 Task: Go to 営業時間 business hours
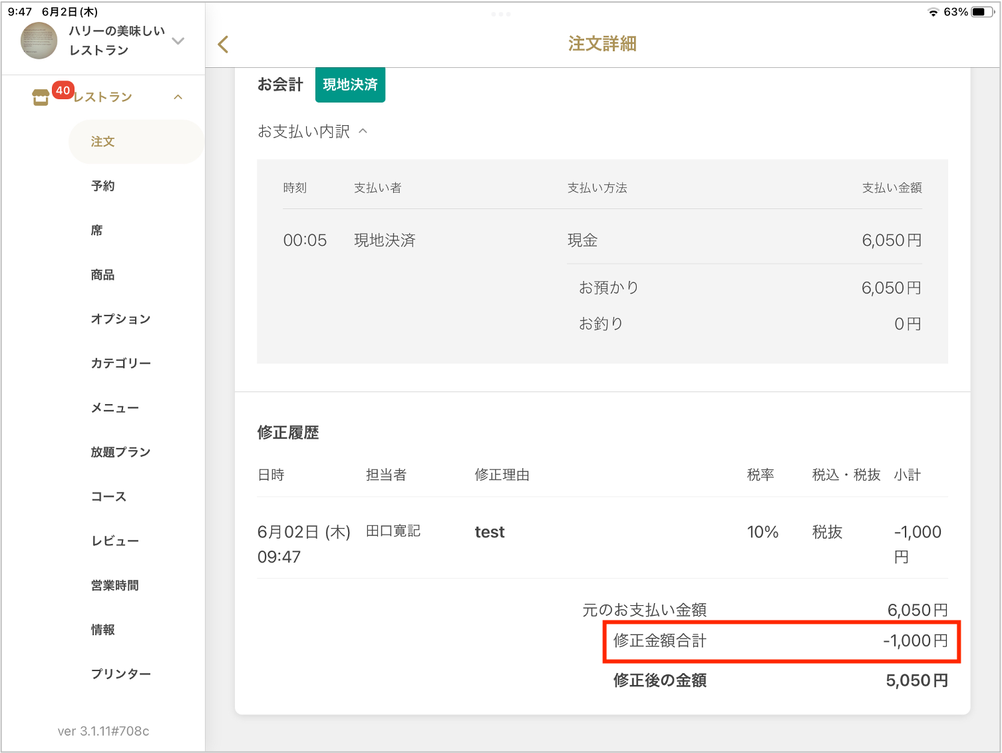115,585
